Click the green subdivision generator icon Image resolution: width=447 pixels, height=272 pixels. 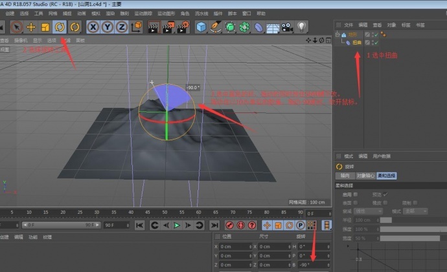[230, 27]
